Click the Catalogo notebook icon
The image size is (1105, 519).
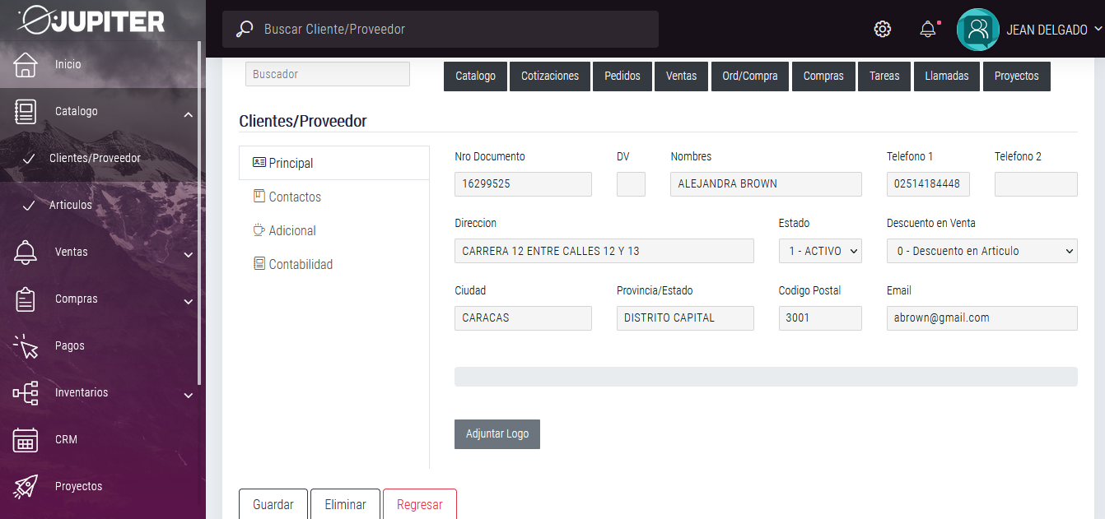click(26, 111)
